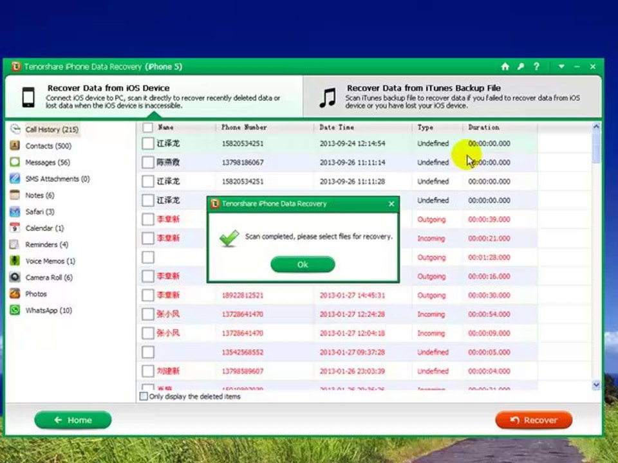Select the SMS Attachments icon
This screenshot has height=463, width=618.
pos(15,178)
